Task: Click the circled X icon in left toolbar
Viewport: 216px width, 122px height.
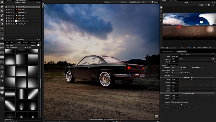Action: point(2,67)
